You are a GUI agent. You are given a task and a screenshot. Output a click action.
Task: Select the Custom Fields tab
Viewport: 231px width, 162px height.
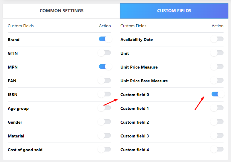coord(174,11)
